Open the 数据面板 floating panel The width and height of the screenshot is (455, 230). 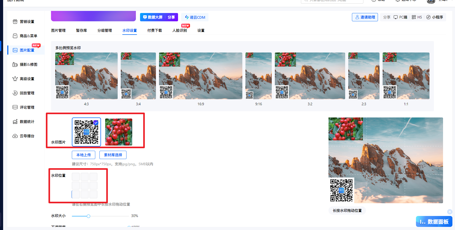[434, 222]
